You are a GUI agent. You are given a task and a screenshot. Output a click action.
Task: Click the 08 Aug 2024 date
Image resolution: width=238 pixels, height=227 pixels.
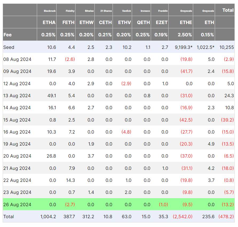click(17, 59)
